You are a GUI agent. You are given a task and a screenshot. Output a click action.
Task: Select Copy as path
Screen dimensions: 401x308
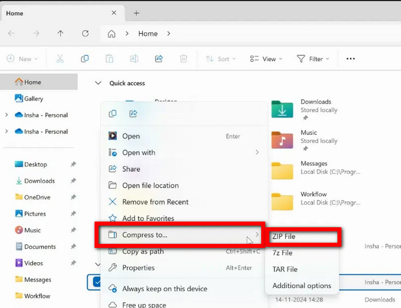pos(184,251)
